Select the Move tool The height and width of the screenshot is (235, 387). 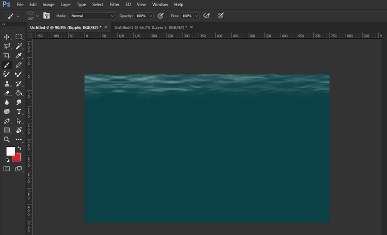7,37
